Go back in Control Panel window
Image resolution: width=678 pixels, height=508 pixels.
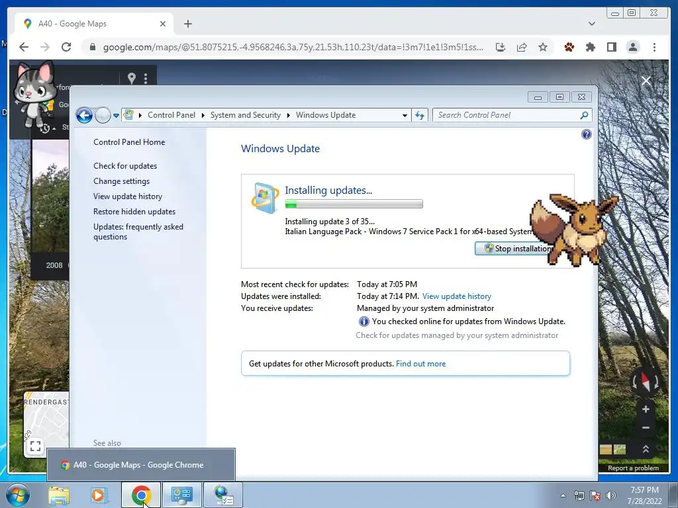coord(84,115)
